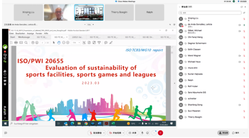The width and height of the screenshot is (249, 138).
Task: Click the red leave meeting button
Action: point(160,133)
